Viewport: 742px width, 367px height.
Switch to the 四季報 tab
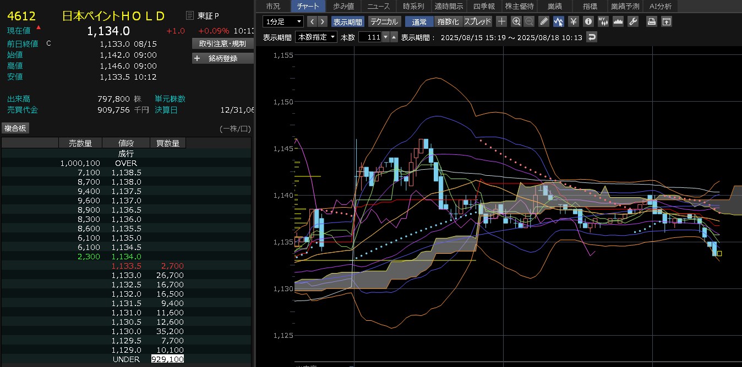484,6
